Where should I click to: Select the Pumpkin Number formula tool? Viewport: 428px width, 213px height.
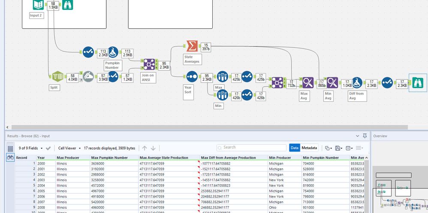[x=113, y=52]
